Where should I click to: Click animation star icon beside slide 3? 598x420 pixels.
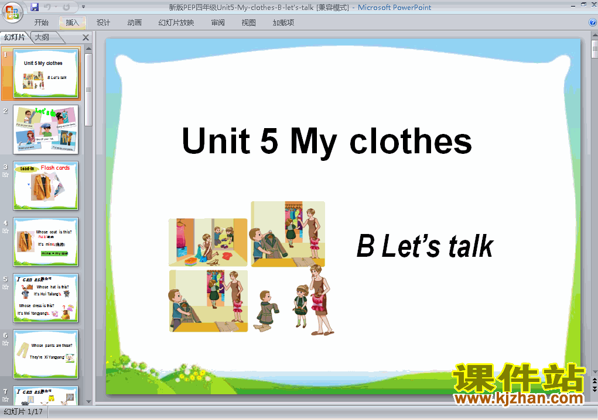point(5,175)
